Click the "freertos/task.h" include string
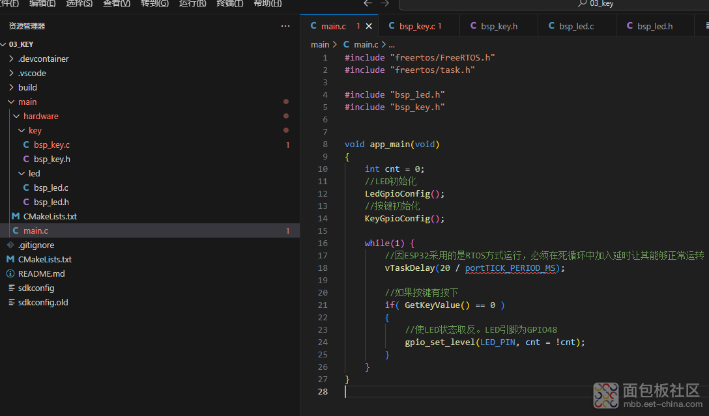709x416 pixels. (432, 70)
